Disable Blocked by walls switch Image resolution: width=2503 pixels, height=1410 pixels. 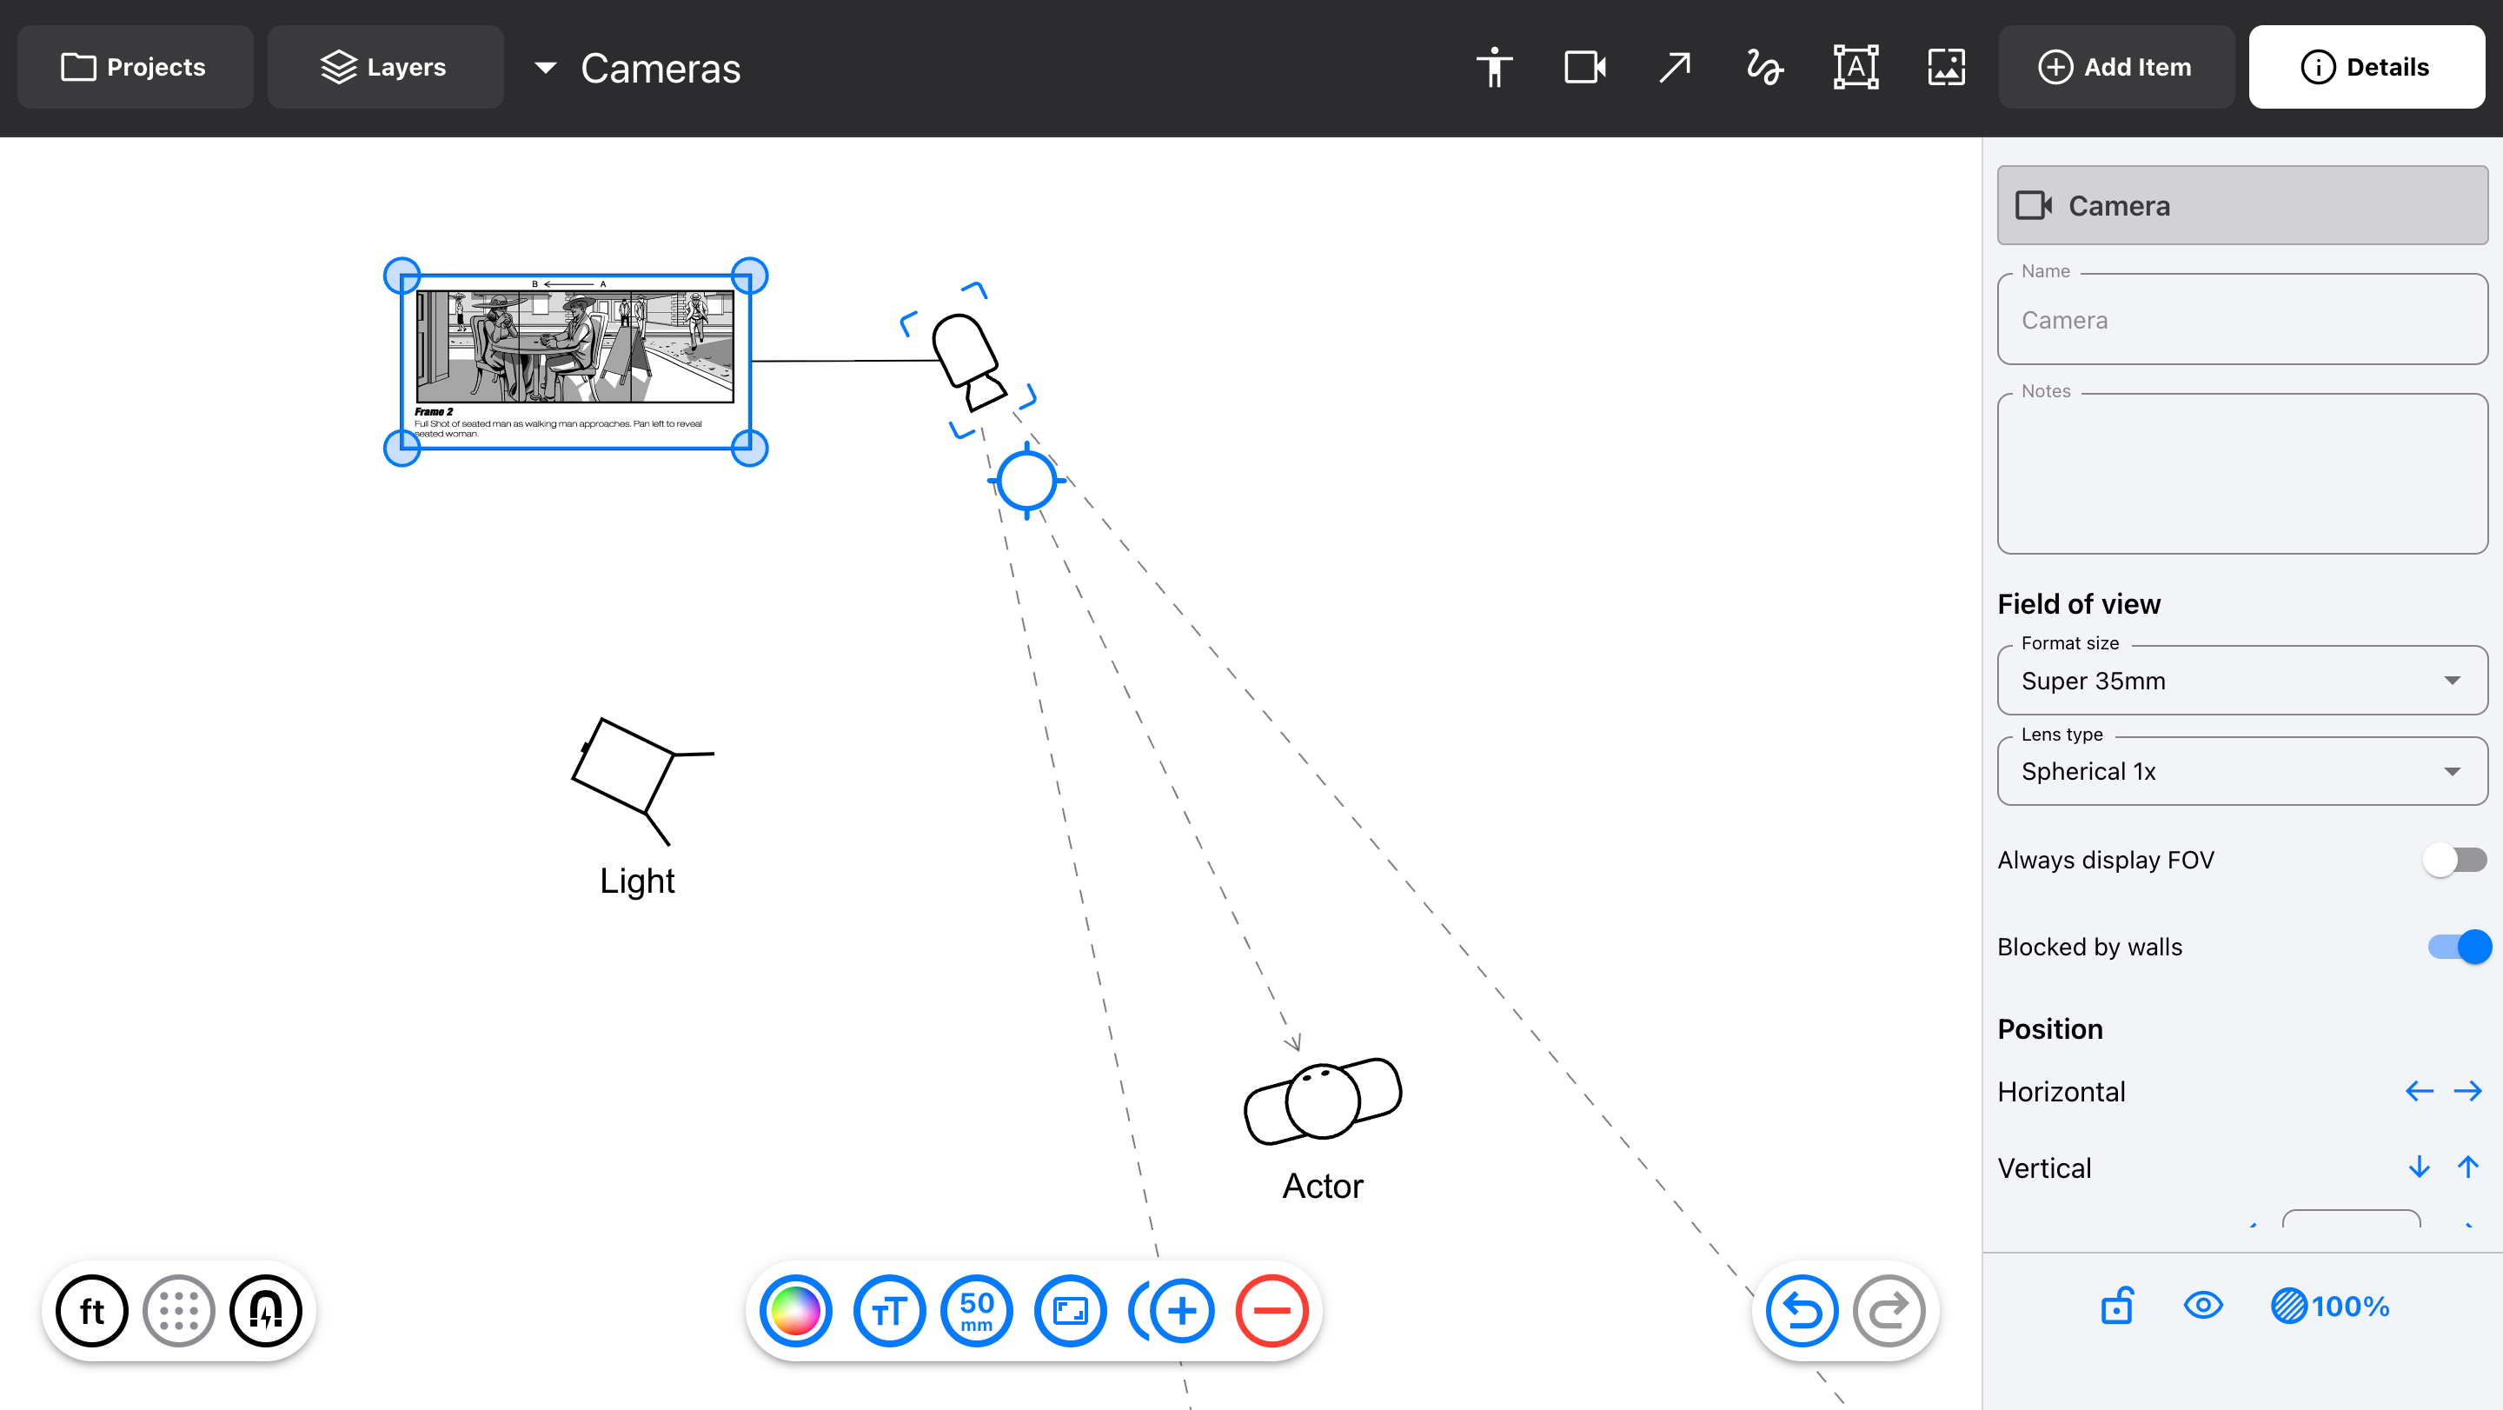click(2459, 946)
